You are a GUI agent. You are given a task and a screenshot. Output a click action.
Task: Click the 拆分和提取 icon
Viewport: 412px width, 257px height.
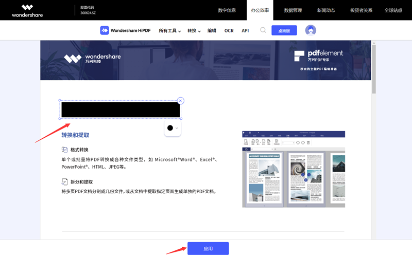click(x=64, y=182)
